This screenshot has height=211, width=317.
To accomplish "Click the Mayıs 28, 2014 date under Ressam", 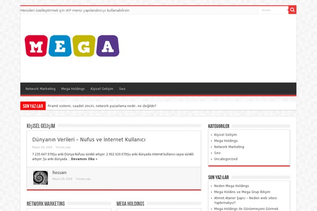I will [x=62, y=179].
